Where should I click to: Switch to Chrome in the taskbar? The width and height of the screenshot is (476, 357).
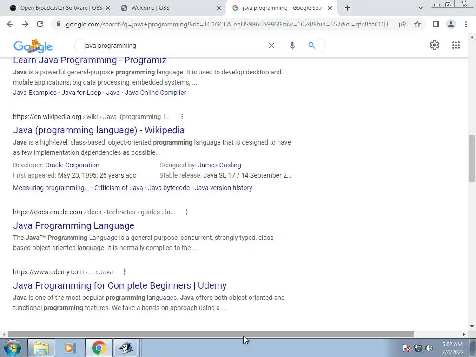tap(99, 348)
